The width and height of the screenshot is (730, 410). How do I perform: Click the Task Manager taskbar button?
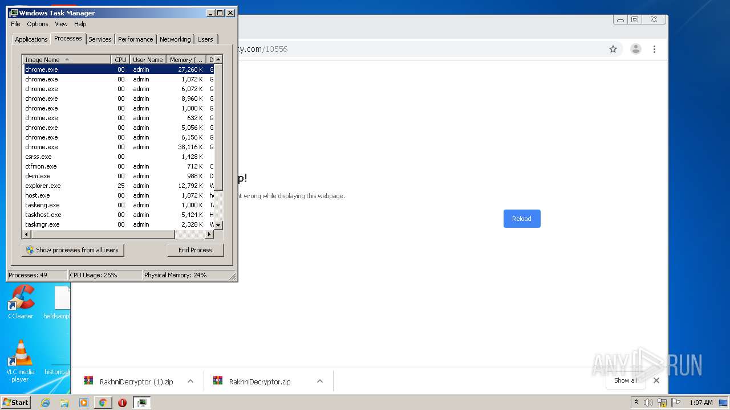[x=142, y=403]
